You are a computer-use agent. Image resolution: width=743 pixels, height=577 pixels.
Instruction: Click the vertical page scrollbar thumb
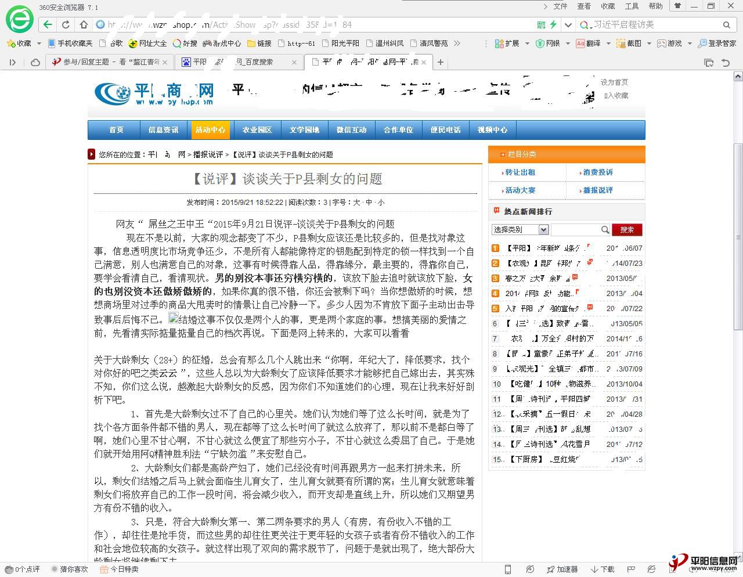[x=738, y=237]
